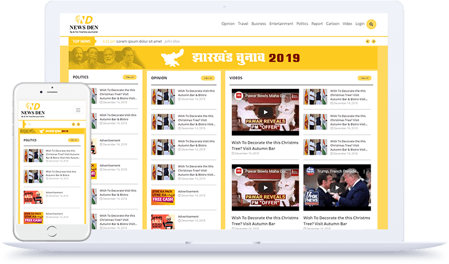The image size is (449, 264).
Task: Open the Travel menu item
Action: pyautogui.click(x=243, y=24)
